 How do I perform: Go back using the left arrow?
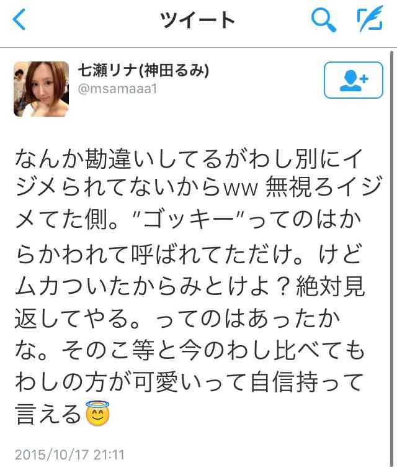pos(19,19)
